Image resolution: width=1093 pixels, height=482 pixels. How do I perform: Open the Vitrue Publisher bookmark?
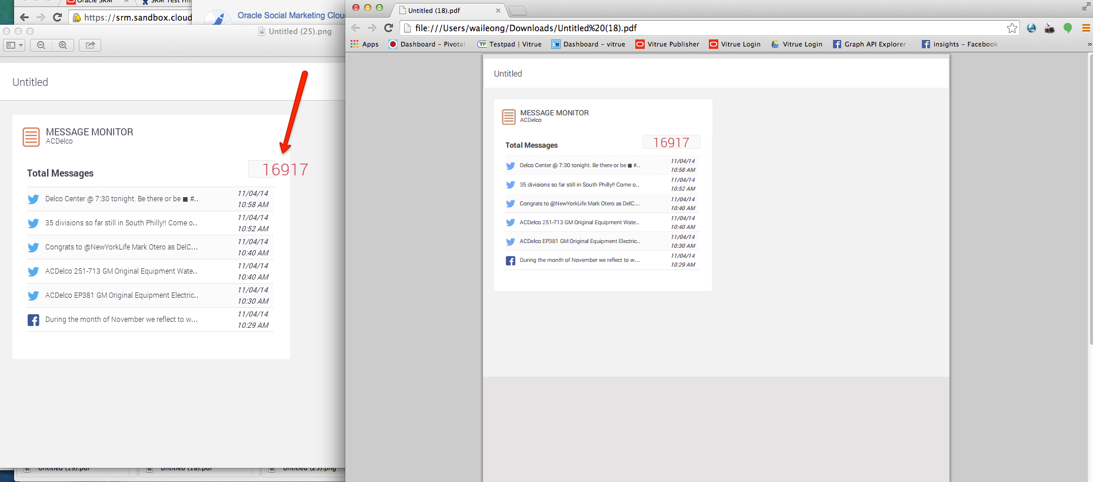point(667,44)
